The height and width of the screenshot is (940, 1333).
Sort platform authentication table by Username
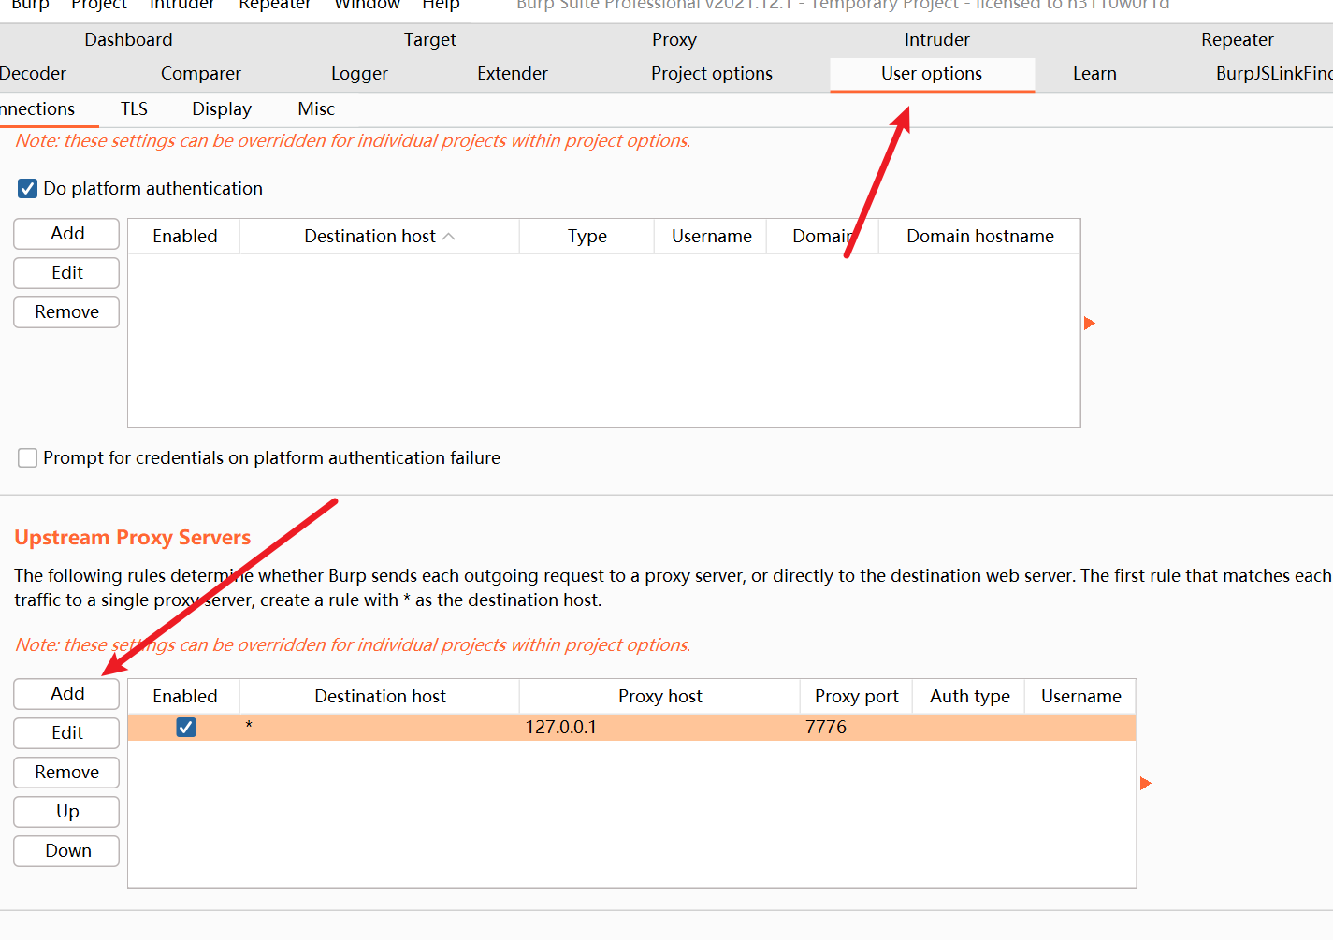coord(711,236)
